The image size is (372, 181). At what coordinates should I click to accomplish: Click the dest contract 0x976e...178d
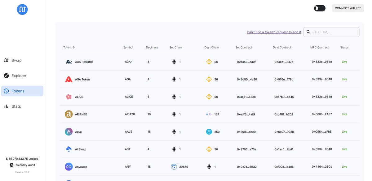[284, 79]
